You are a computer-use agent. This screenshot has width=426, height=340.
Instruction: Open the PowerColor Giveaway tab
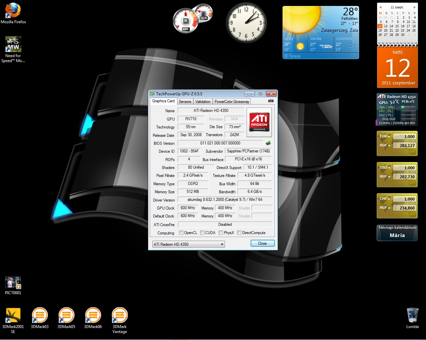pos(232,102)
